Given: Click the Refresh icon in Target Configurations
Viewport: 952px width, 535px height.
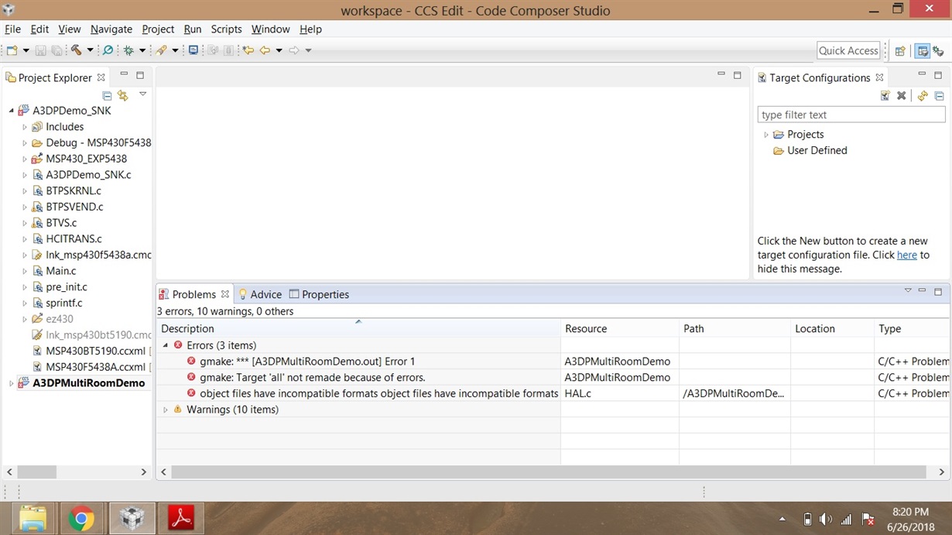Looking at the screenshot, I should point(923,96).
